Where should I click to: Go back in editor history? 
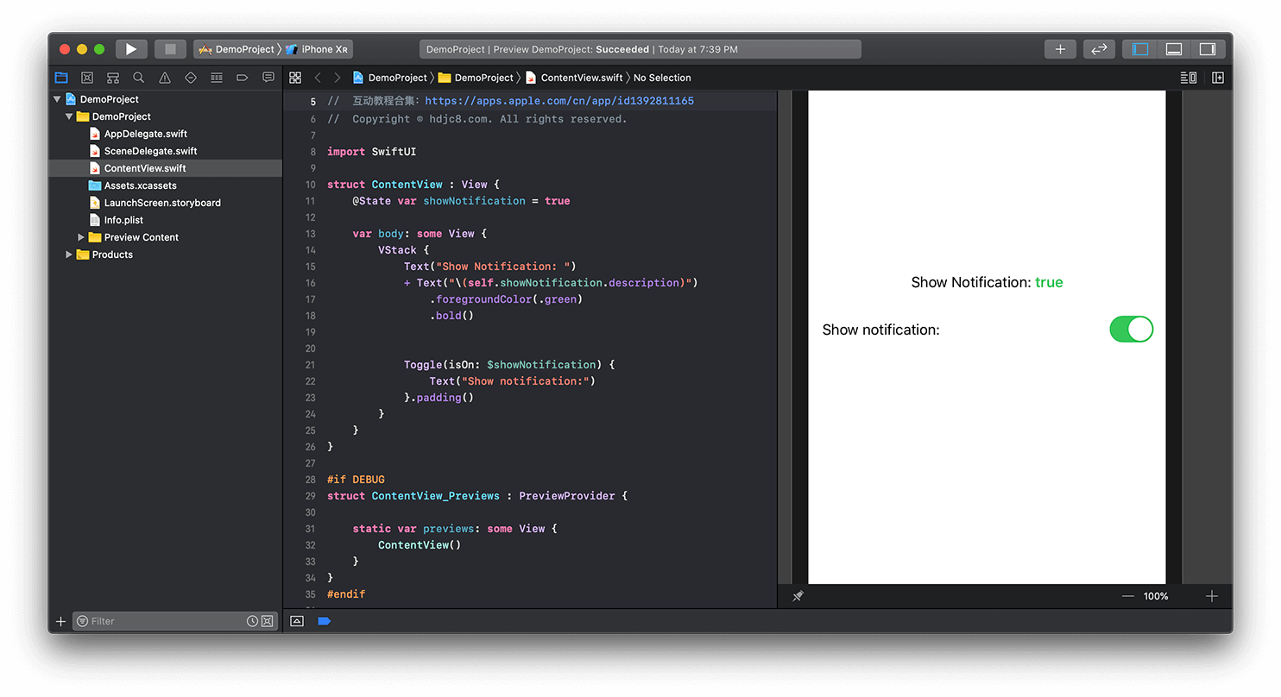point(318,78)
